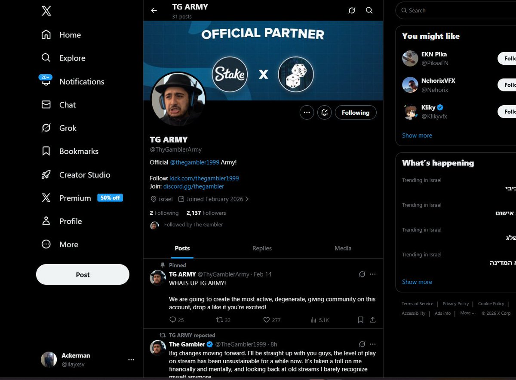Open the Official Partner banner image
Screen dimensions: 516x380
(x=263, y=61)
